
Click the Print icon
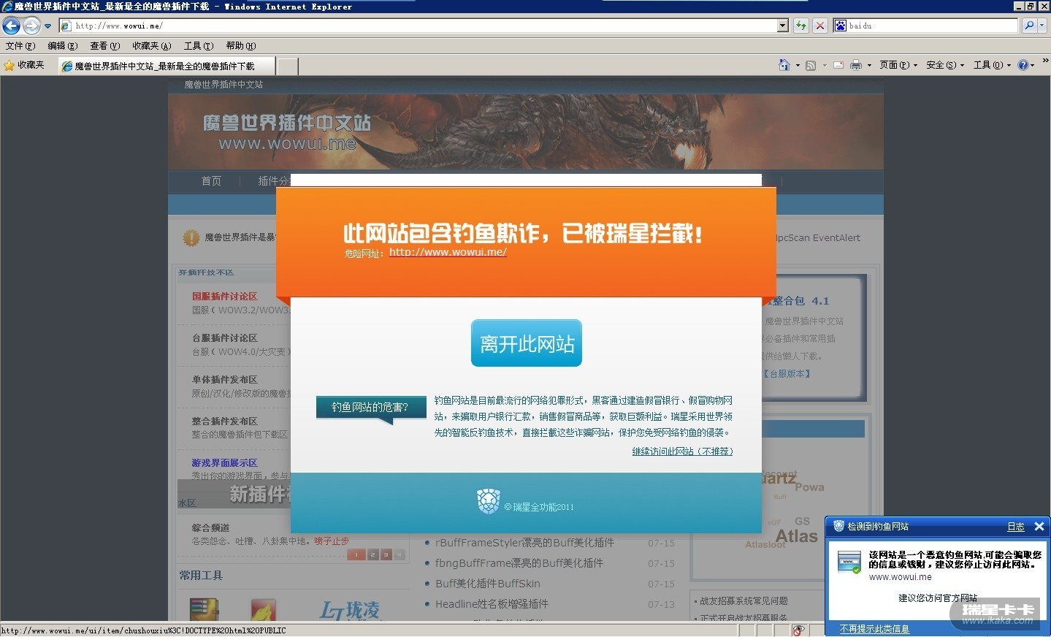click(x=856, y=65)
